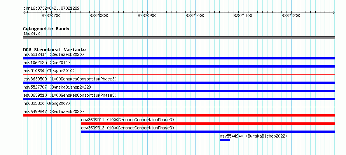Click ruler position 87321100

(243, 16)
